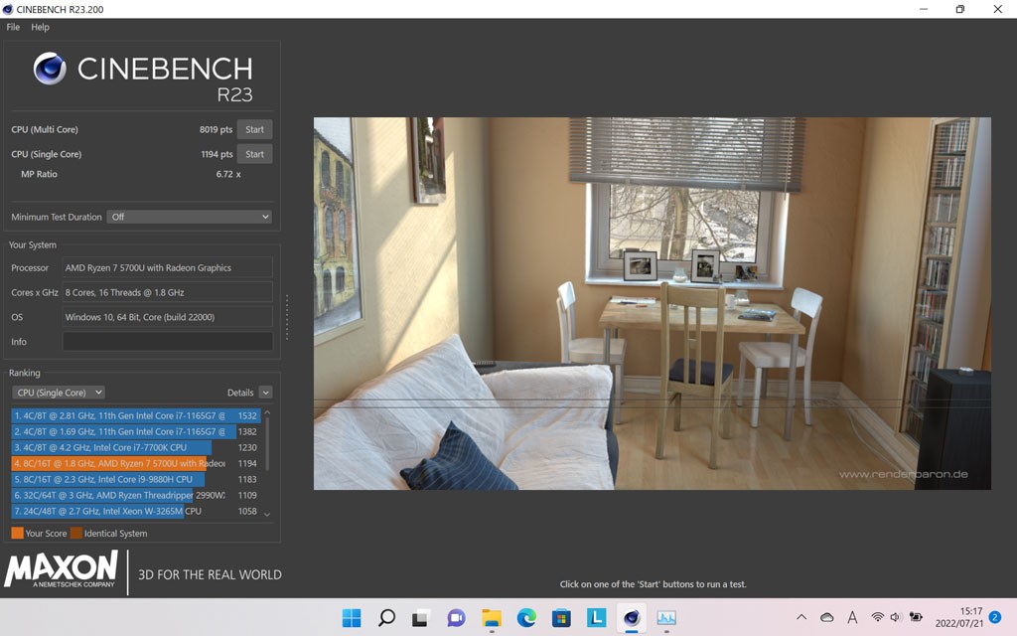Viewport: 1017px width, 636px height.
Task: Start the CPU Multi Core test
Action: point(254,129)
